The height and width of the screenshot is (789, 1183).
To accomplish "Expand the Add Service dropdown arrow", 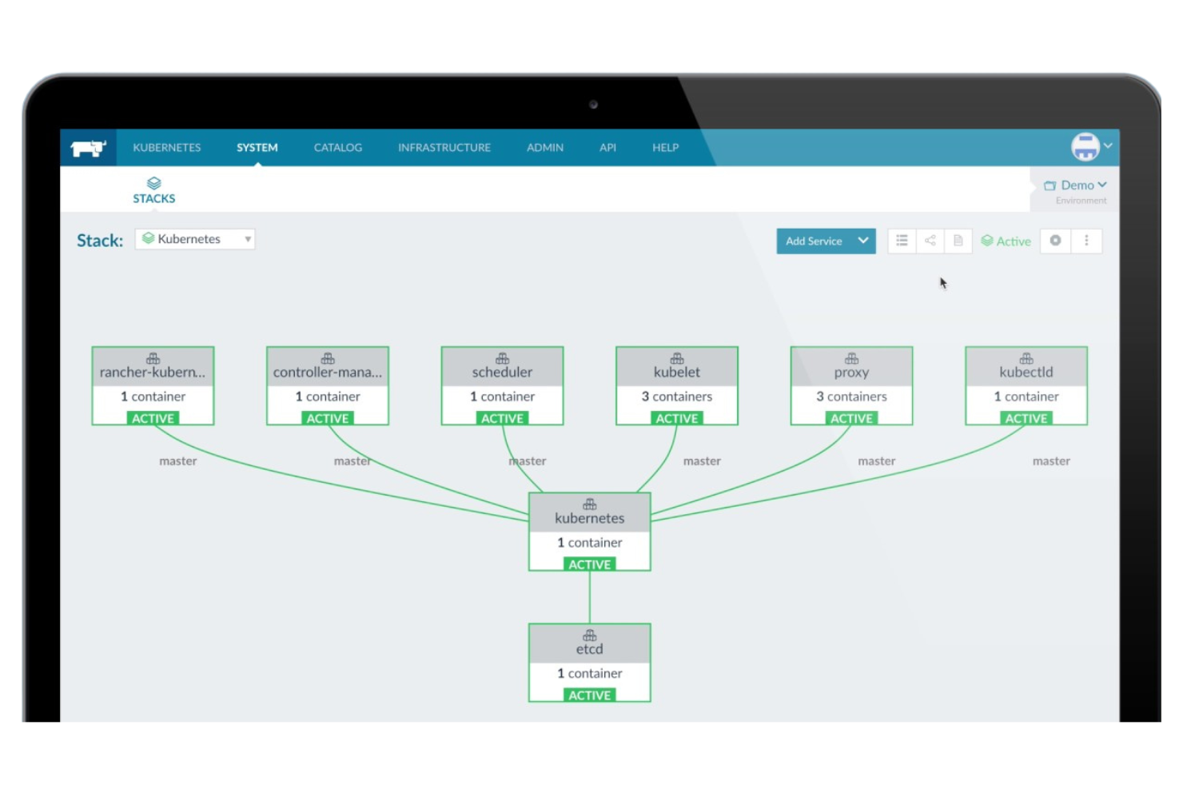I will point(863,241).
